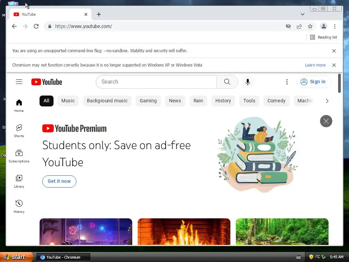This screenshot has width=349, height=262.
Task: Open History in the sidebar
Action: point(19,206)
